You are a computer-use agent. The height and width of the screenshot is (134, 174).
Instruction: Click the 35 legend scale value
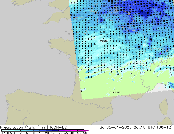[x=66, y=133]
